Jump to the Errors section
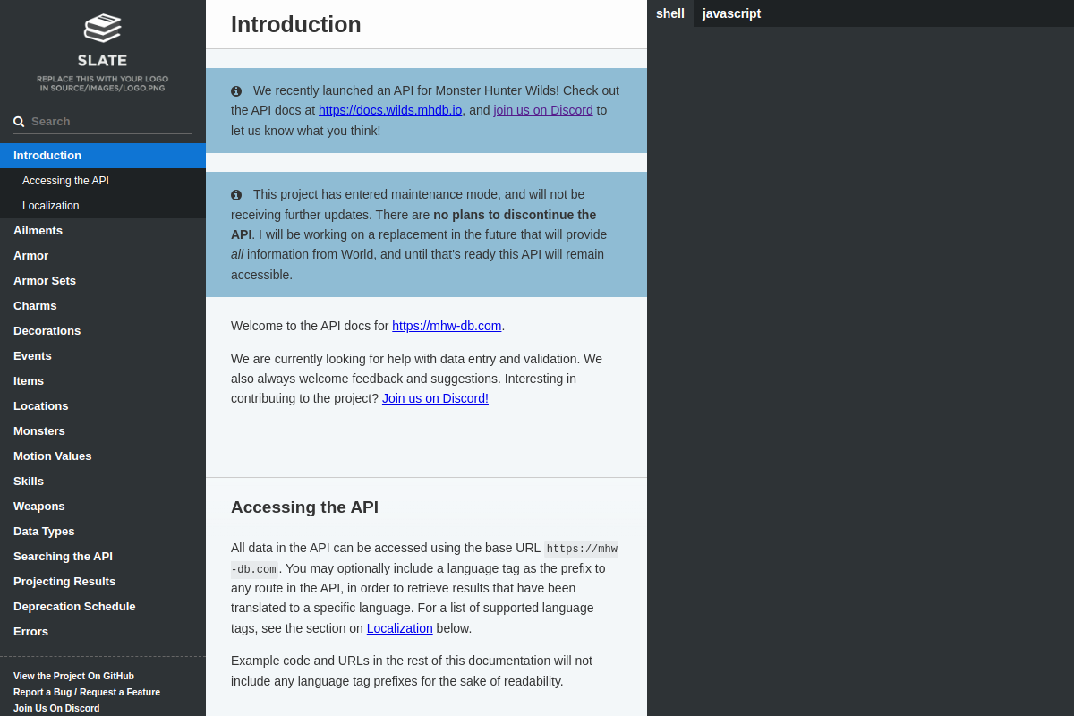The width and height of the screenshot is (1074, 716). [103, 632]
